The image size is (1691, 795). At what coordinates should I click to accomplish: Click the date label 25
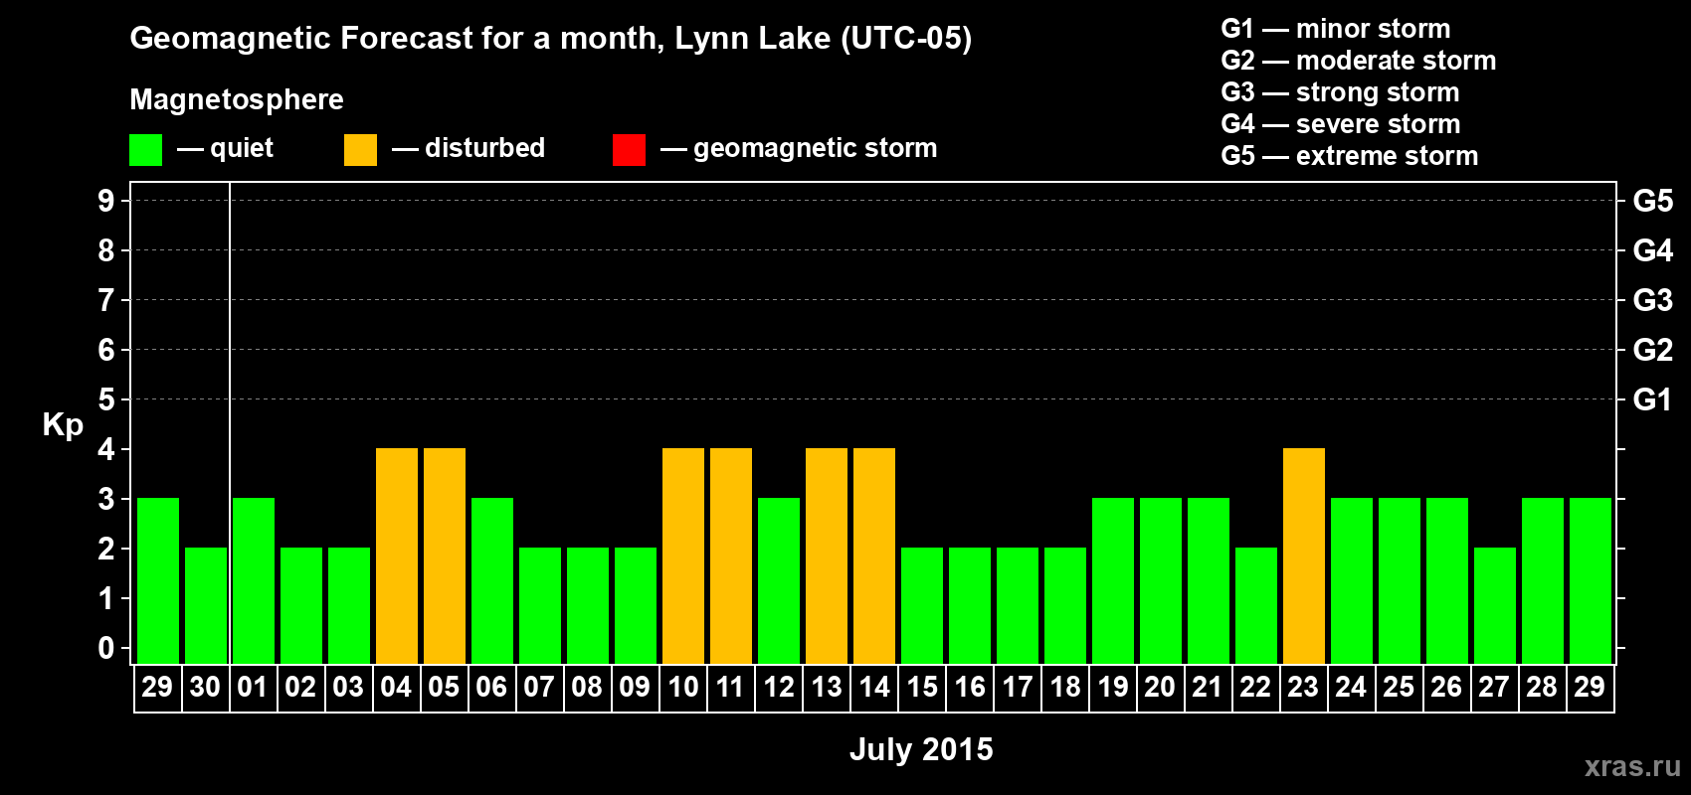point(1399,688)
